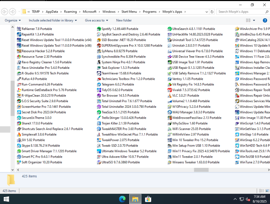Click the VLC 3.0.21 Portable cone icon
270x204 pixels.
click(170, 96)
